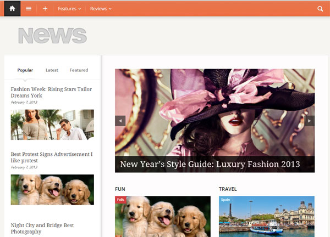Switch to the Popular tab
Viewport: 330px width, 237px height.
[x=25, y=70]
